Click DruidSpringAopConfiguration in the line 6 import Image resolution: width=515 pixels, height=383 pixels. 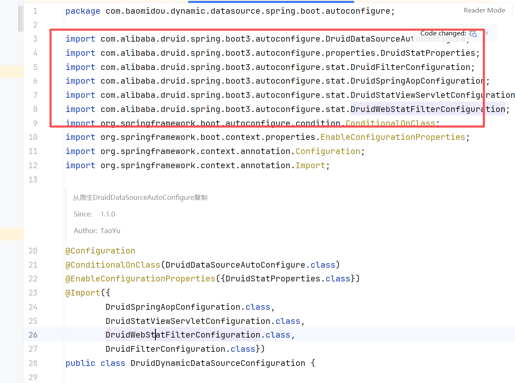[418, 81]
